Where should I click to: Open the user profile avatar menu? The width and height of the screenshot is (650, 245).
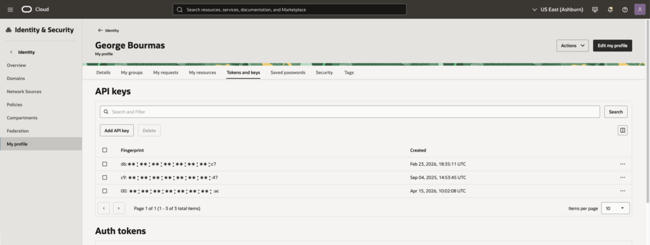click(640, 10)
